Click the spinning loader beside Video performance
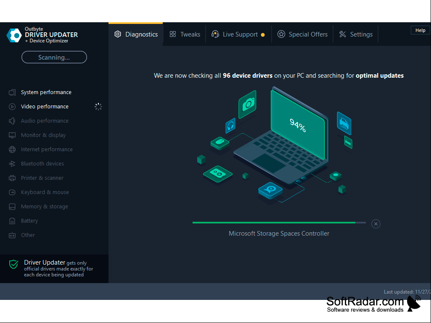 [x=98, y=107]
